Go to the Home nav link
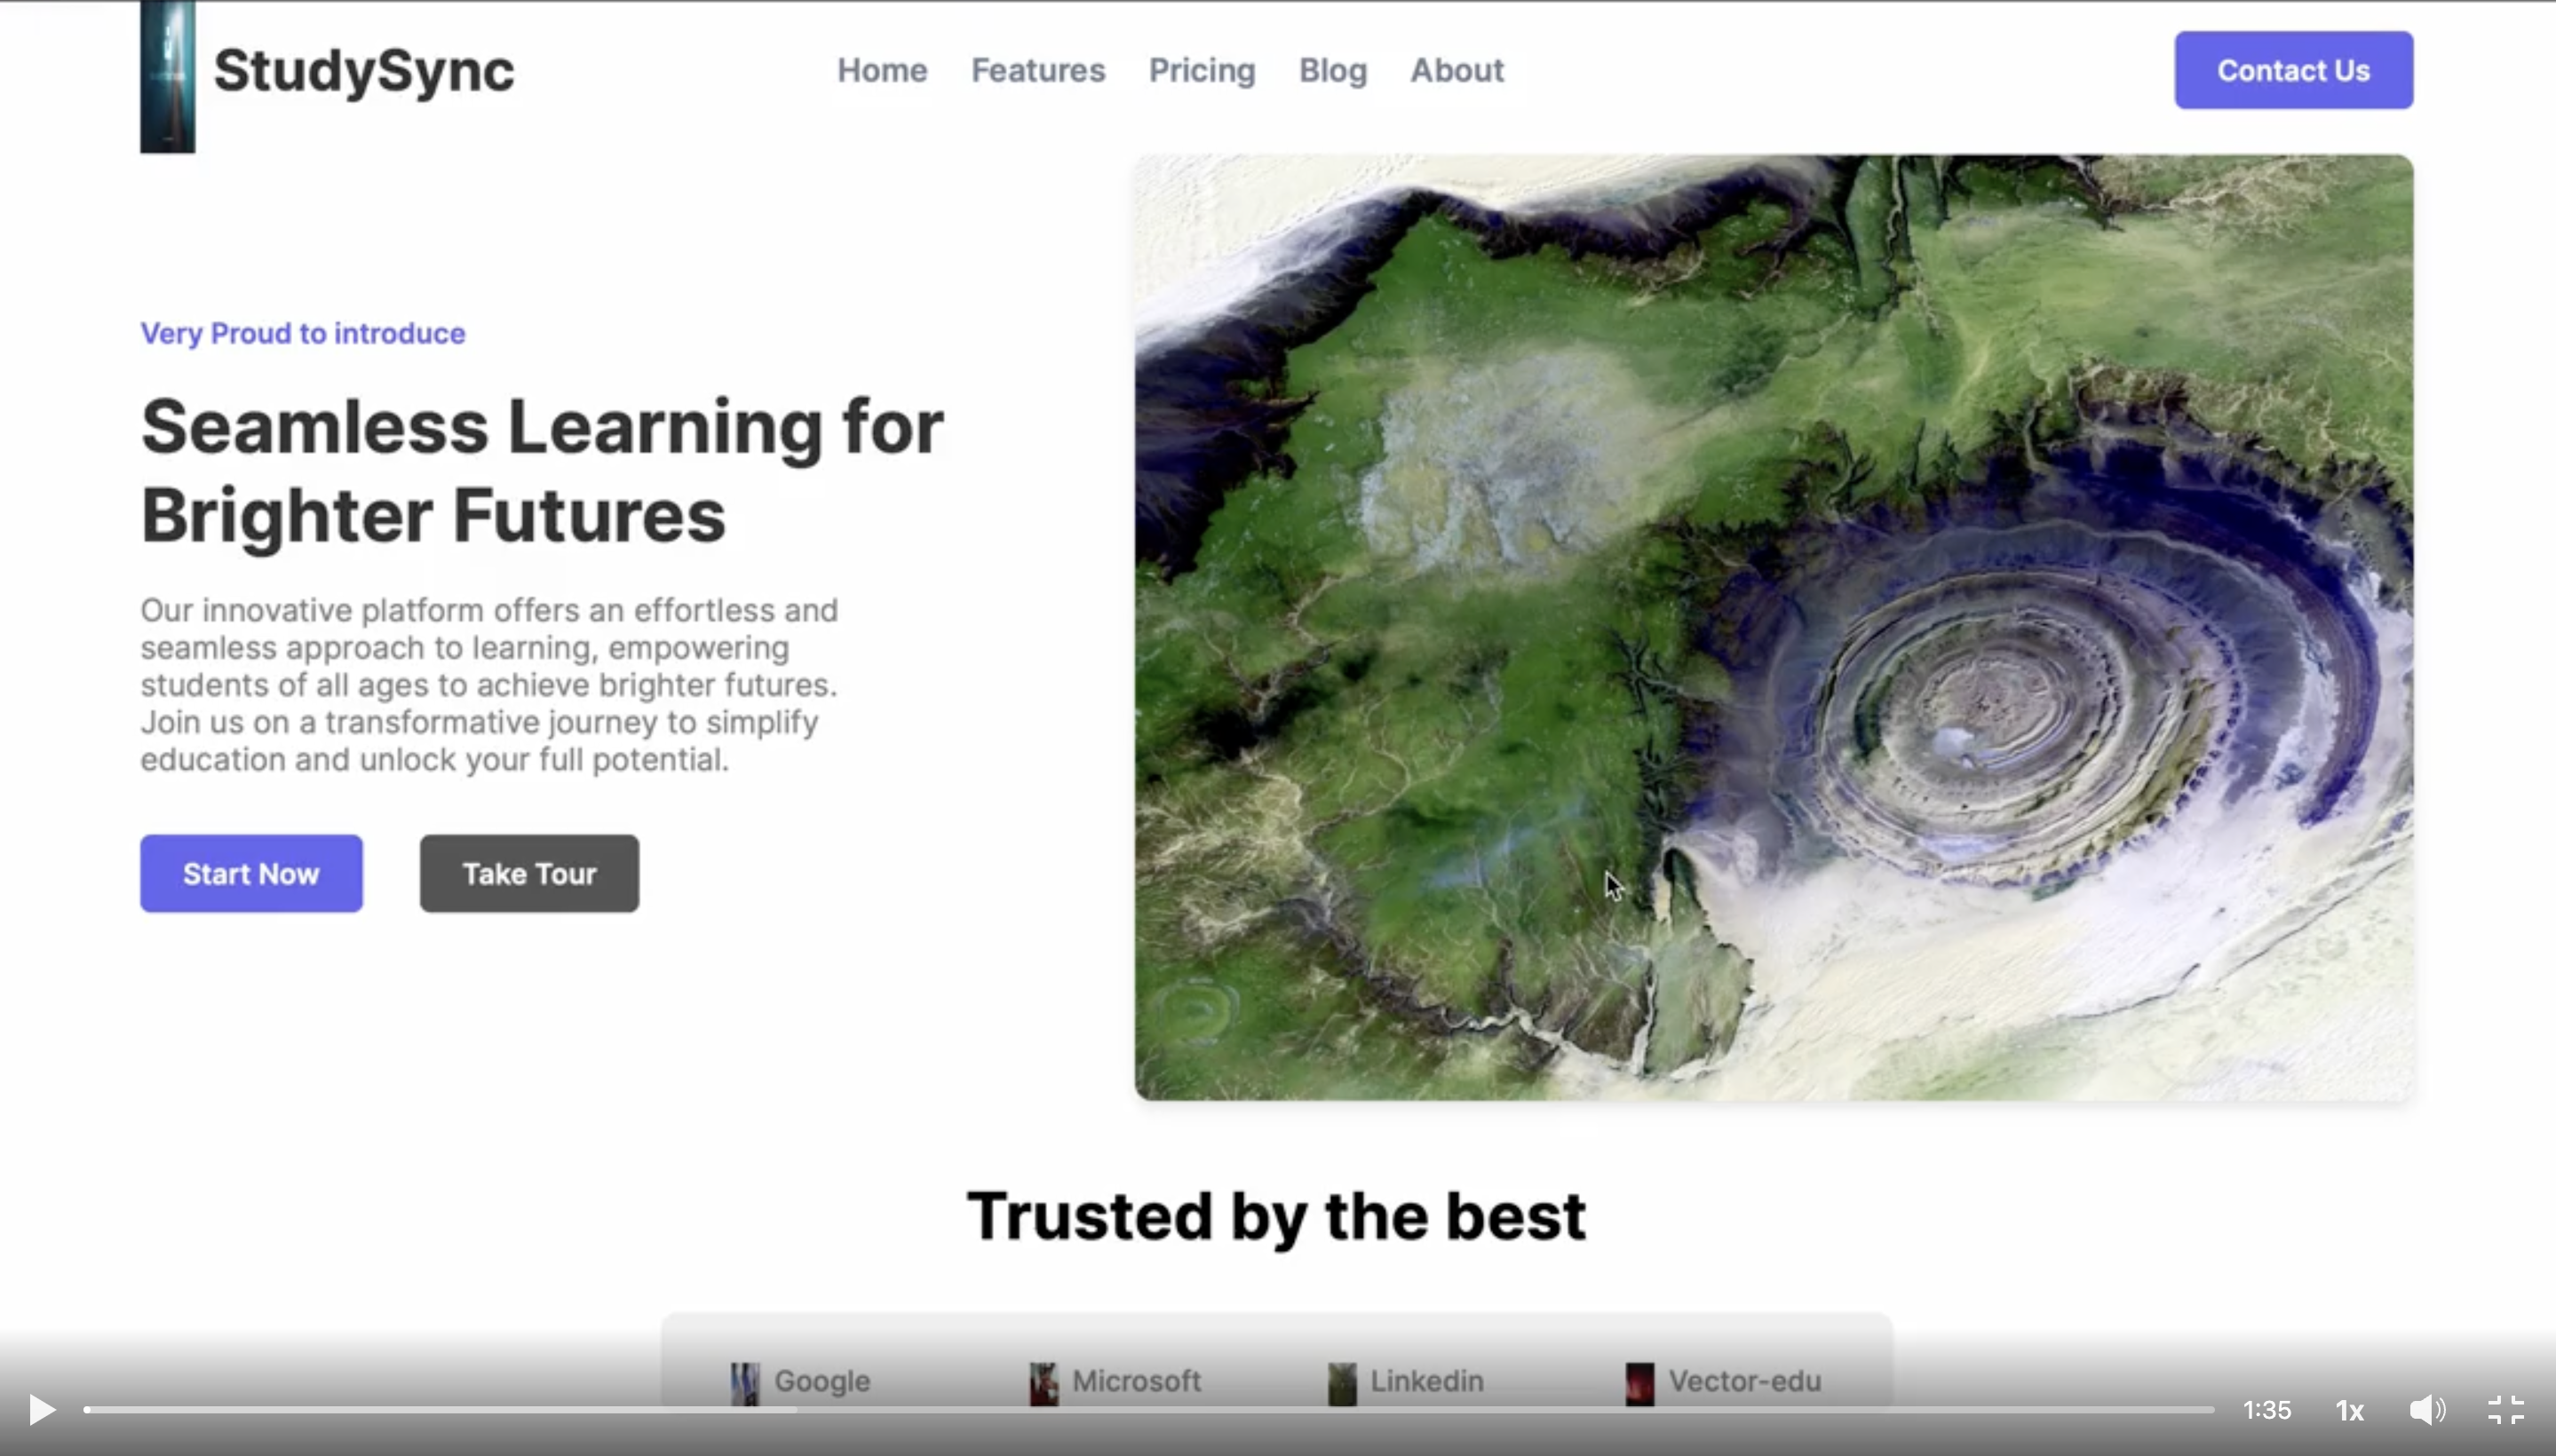The image size is (2556, 1456). tap(883, 70)
